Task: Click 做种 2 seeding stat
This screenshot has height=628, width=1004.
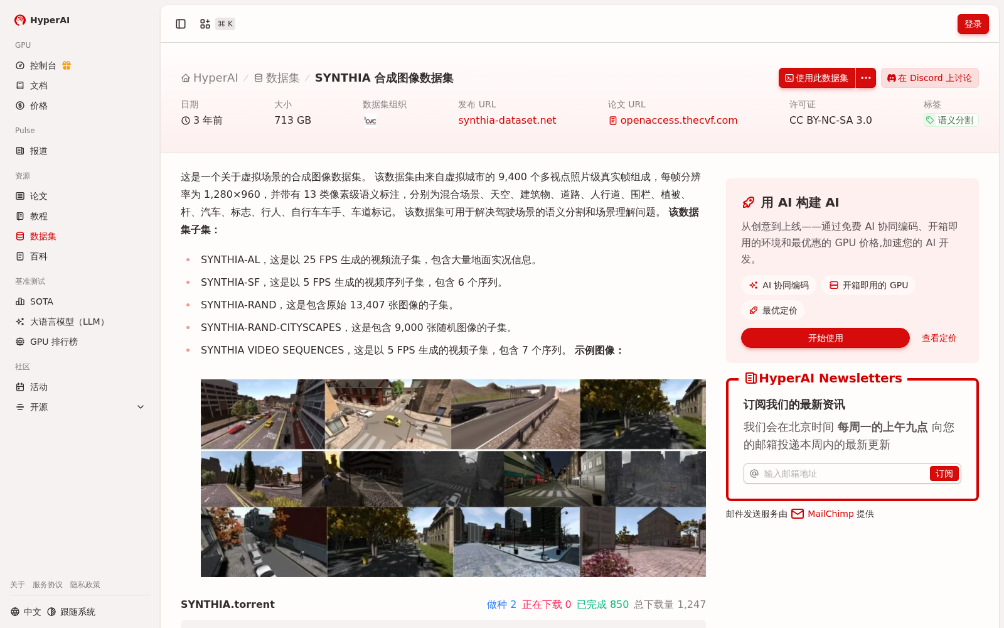Action: pos(501,604)
